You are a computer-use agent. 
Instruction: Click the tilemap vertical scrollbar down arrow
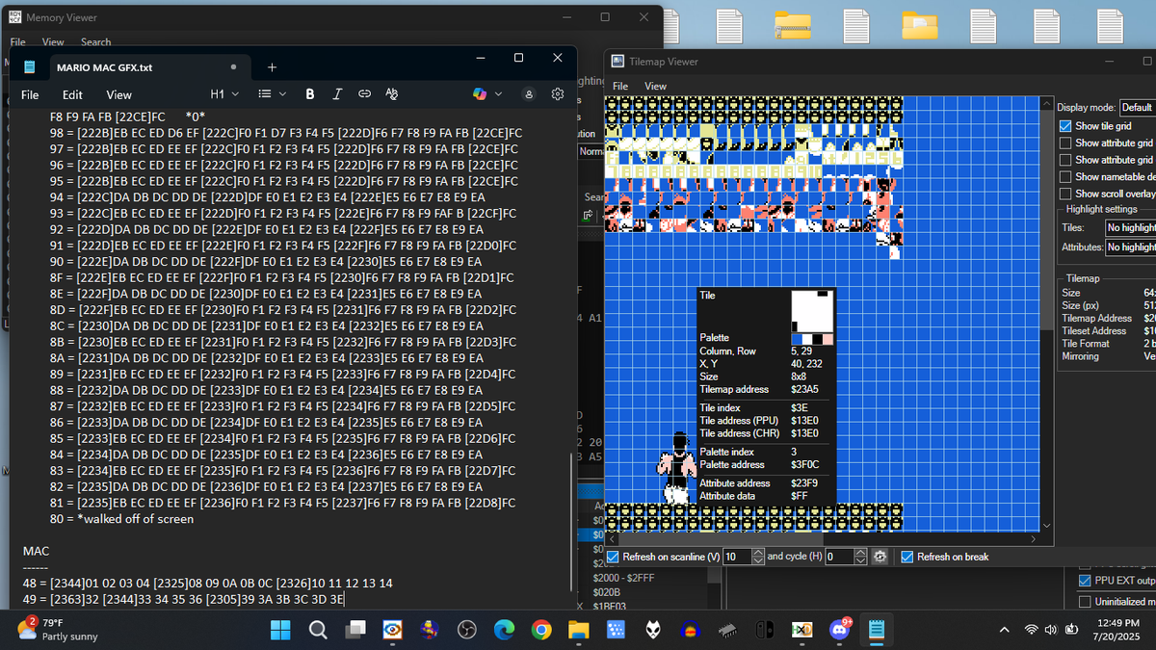click(x=1047, y=526)
